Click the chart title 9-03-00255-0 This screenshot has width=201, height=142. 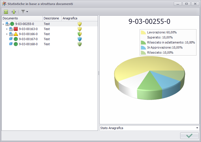tap(149, 22)
